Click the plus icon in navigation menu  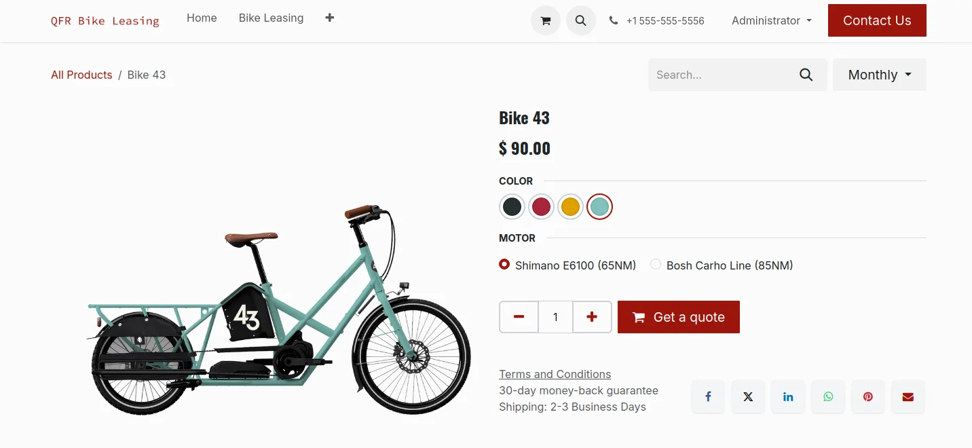pyautogui.click(x=330, y=18)
